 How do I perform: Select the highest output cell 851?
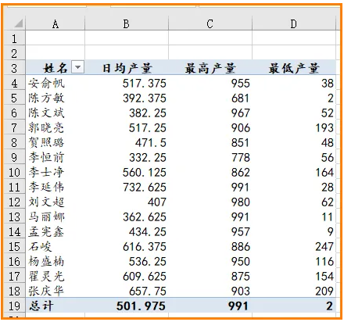point(210,142)
